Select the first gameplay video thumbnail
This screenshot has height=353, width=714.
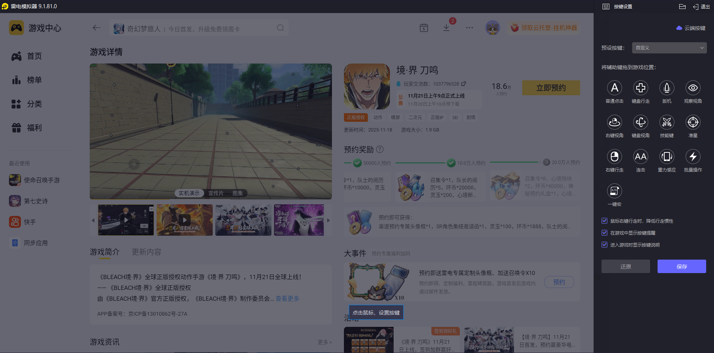(x=126, y=220)
